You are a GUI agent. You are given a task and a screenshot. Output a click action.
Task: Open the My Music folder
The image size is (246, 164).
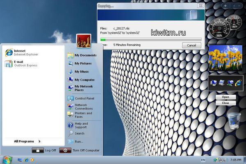click(x=78, y=72)
